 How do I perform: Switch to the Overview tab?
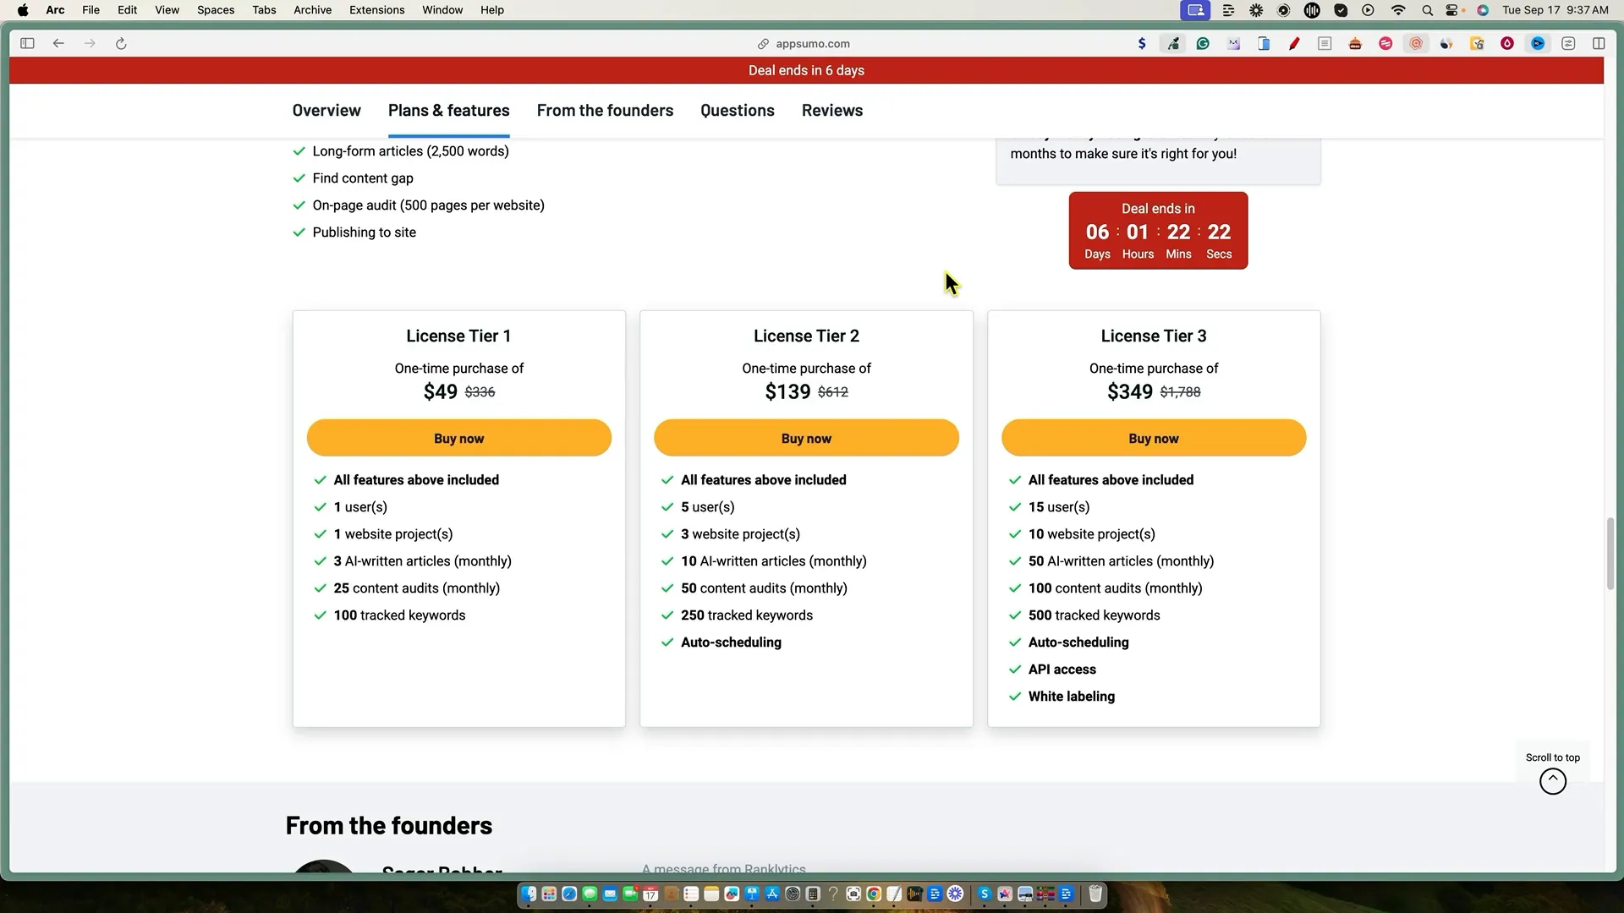coord(326,111)
